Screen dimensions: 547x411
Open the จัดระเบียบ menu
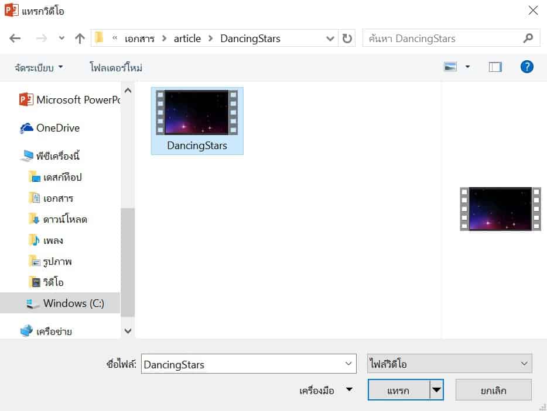39,68
